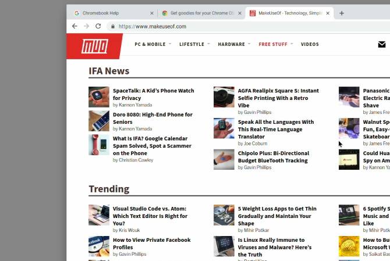The height and width of the screenshot is (261, 390).
Task: Click the browser back arrow
Action: (x=75, y=26)
